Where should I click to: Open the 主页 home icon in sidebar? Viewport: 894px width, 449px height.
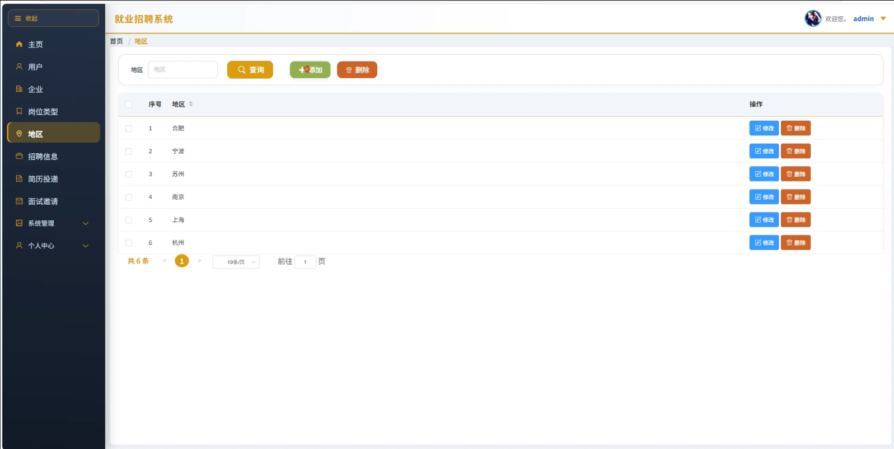(19, 44)
